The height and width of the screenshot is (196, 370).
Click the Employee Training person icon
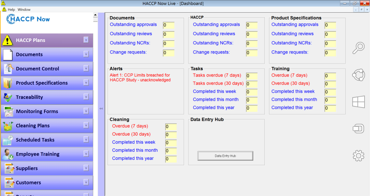(8, 154)
